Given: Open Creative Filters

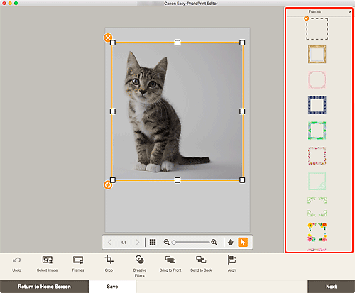Looking at the screenshot, I should pos(139,260).
